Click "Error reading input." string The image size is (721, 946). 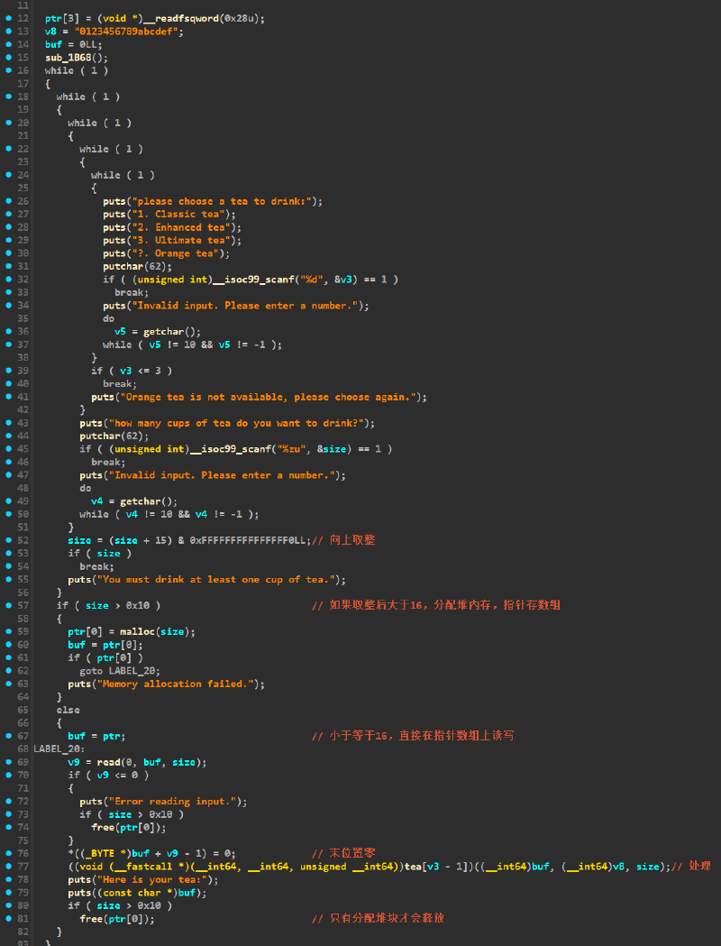click(x=173, y=801)
